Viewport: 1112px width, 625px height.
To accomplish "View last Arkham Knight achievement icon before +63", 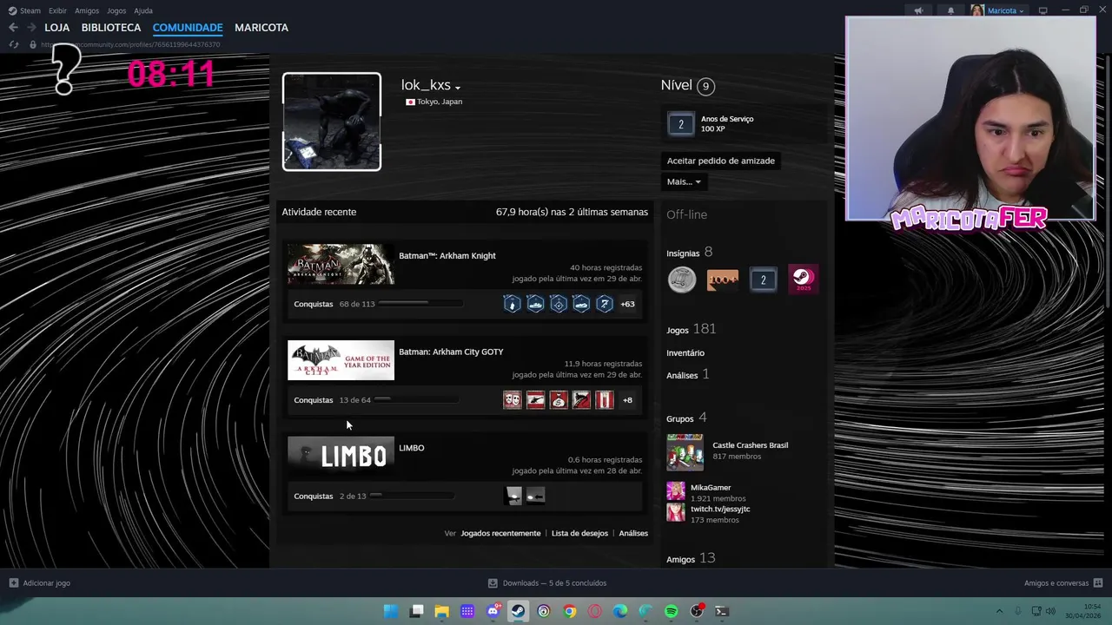I will click(x=605, y=304).
